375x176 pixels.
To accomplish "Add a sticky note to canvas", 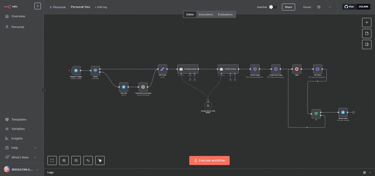I will tap(366, 33).
